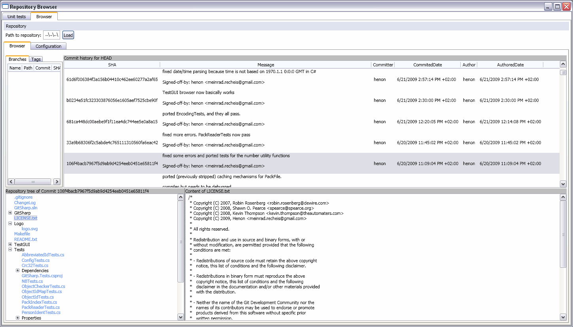
Task: Expand the Dependencies folder node
Action: 18,271
